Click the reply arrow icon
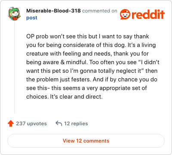Image resolution: width=172 pixels, height=155 pixels. click(x=59, y=124)
